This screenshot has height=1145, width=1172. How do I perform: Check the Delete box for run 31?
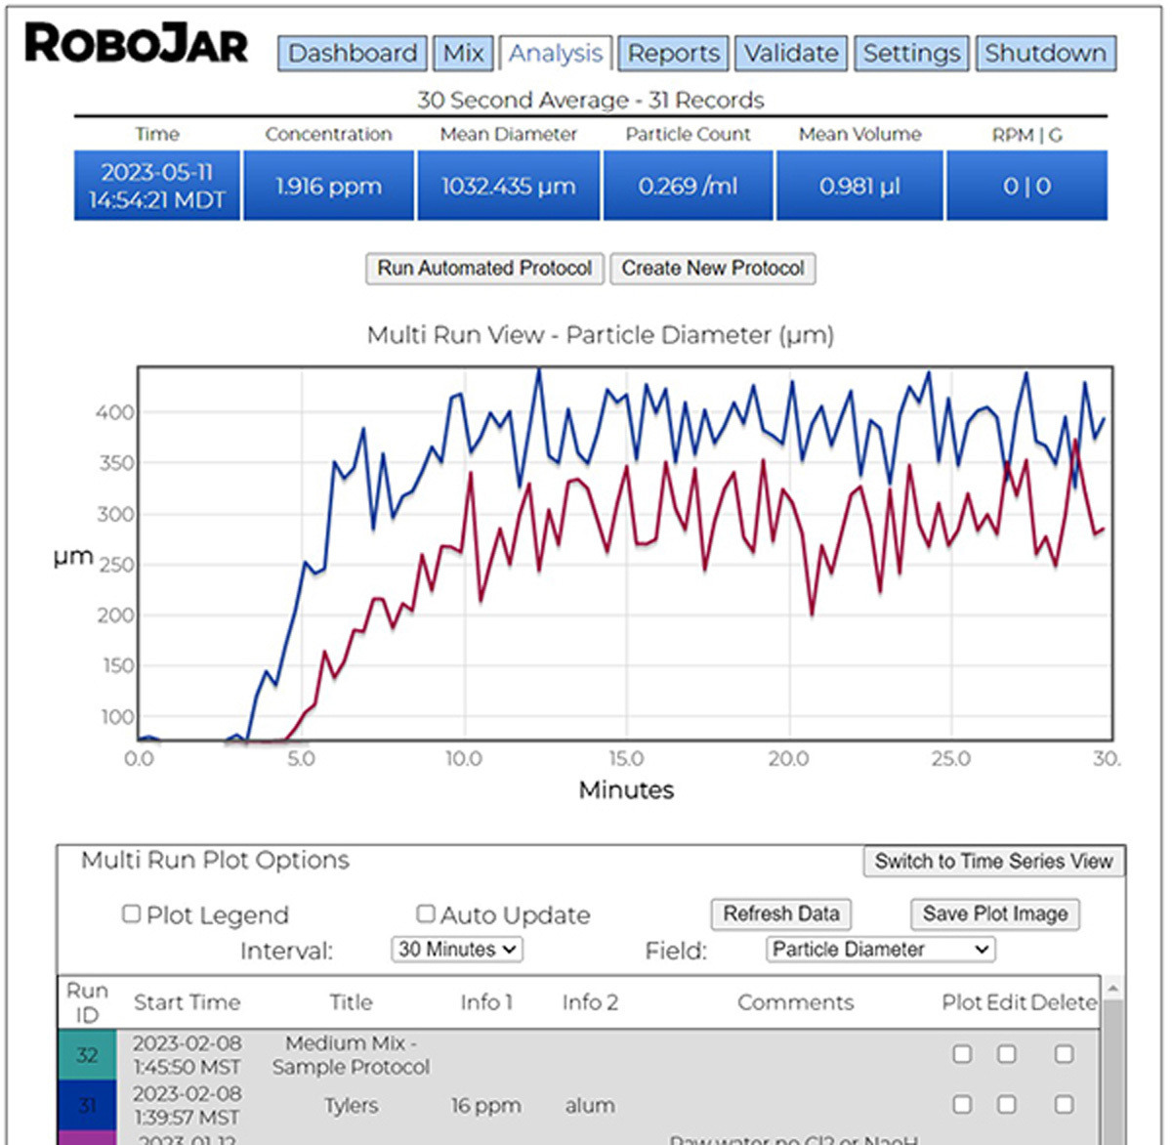1064,1106
